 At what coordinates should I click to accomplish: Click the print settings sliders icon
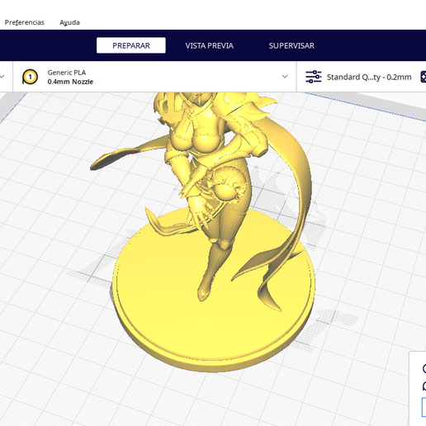314,77
